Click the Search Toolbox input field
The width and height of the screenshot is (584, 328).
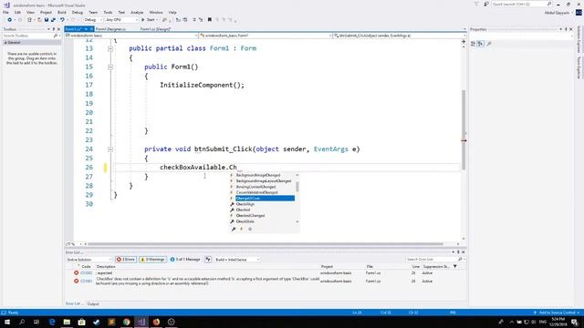coord(27,36)
